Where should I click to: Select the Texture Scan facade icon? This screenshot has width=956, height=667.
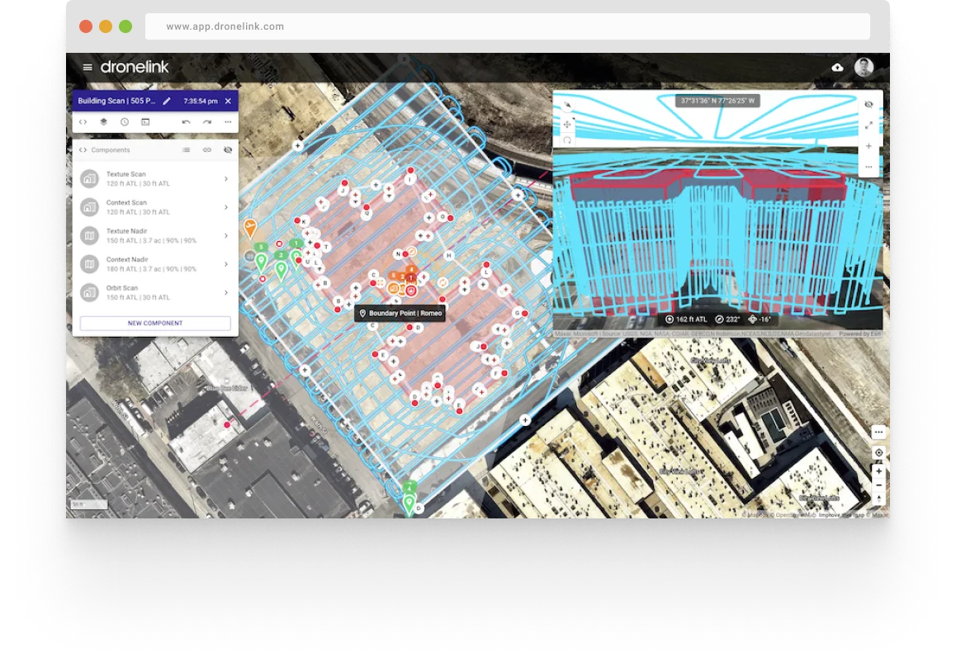click(x=90, y=178)
